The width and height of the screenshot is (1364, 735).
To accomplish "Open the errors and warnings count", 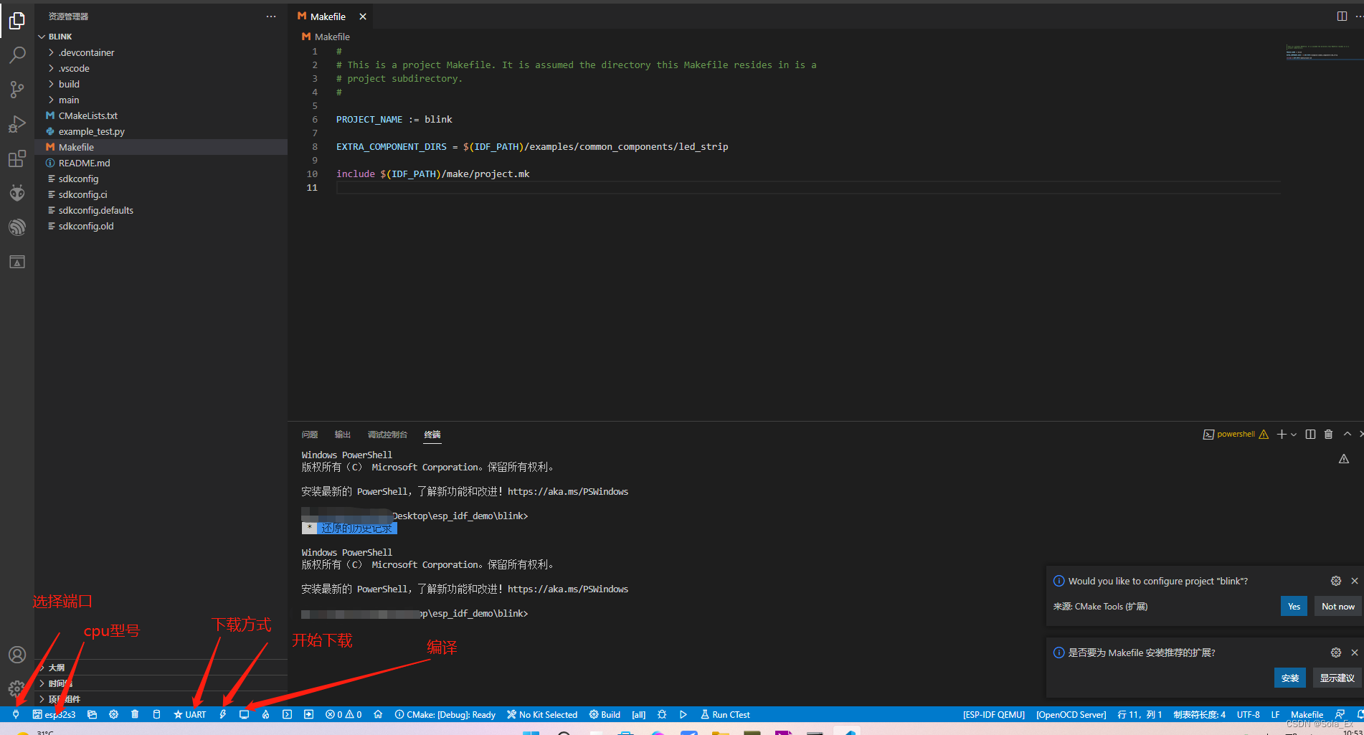I will tap(344, 714).
